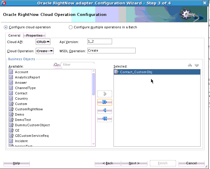The height and width of the screenshot is (169, 210).
Task: Click the filter text field
Action: 78,65
